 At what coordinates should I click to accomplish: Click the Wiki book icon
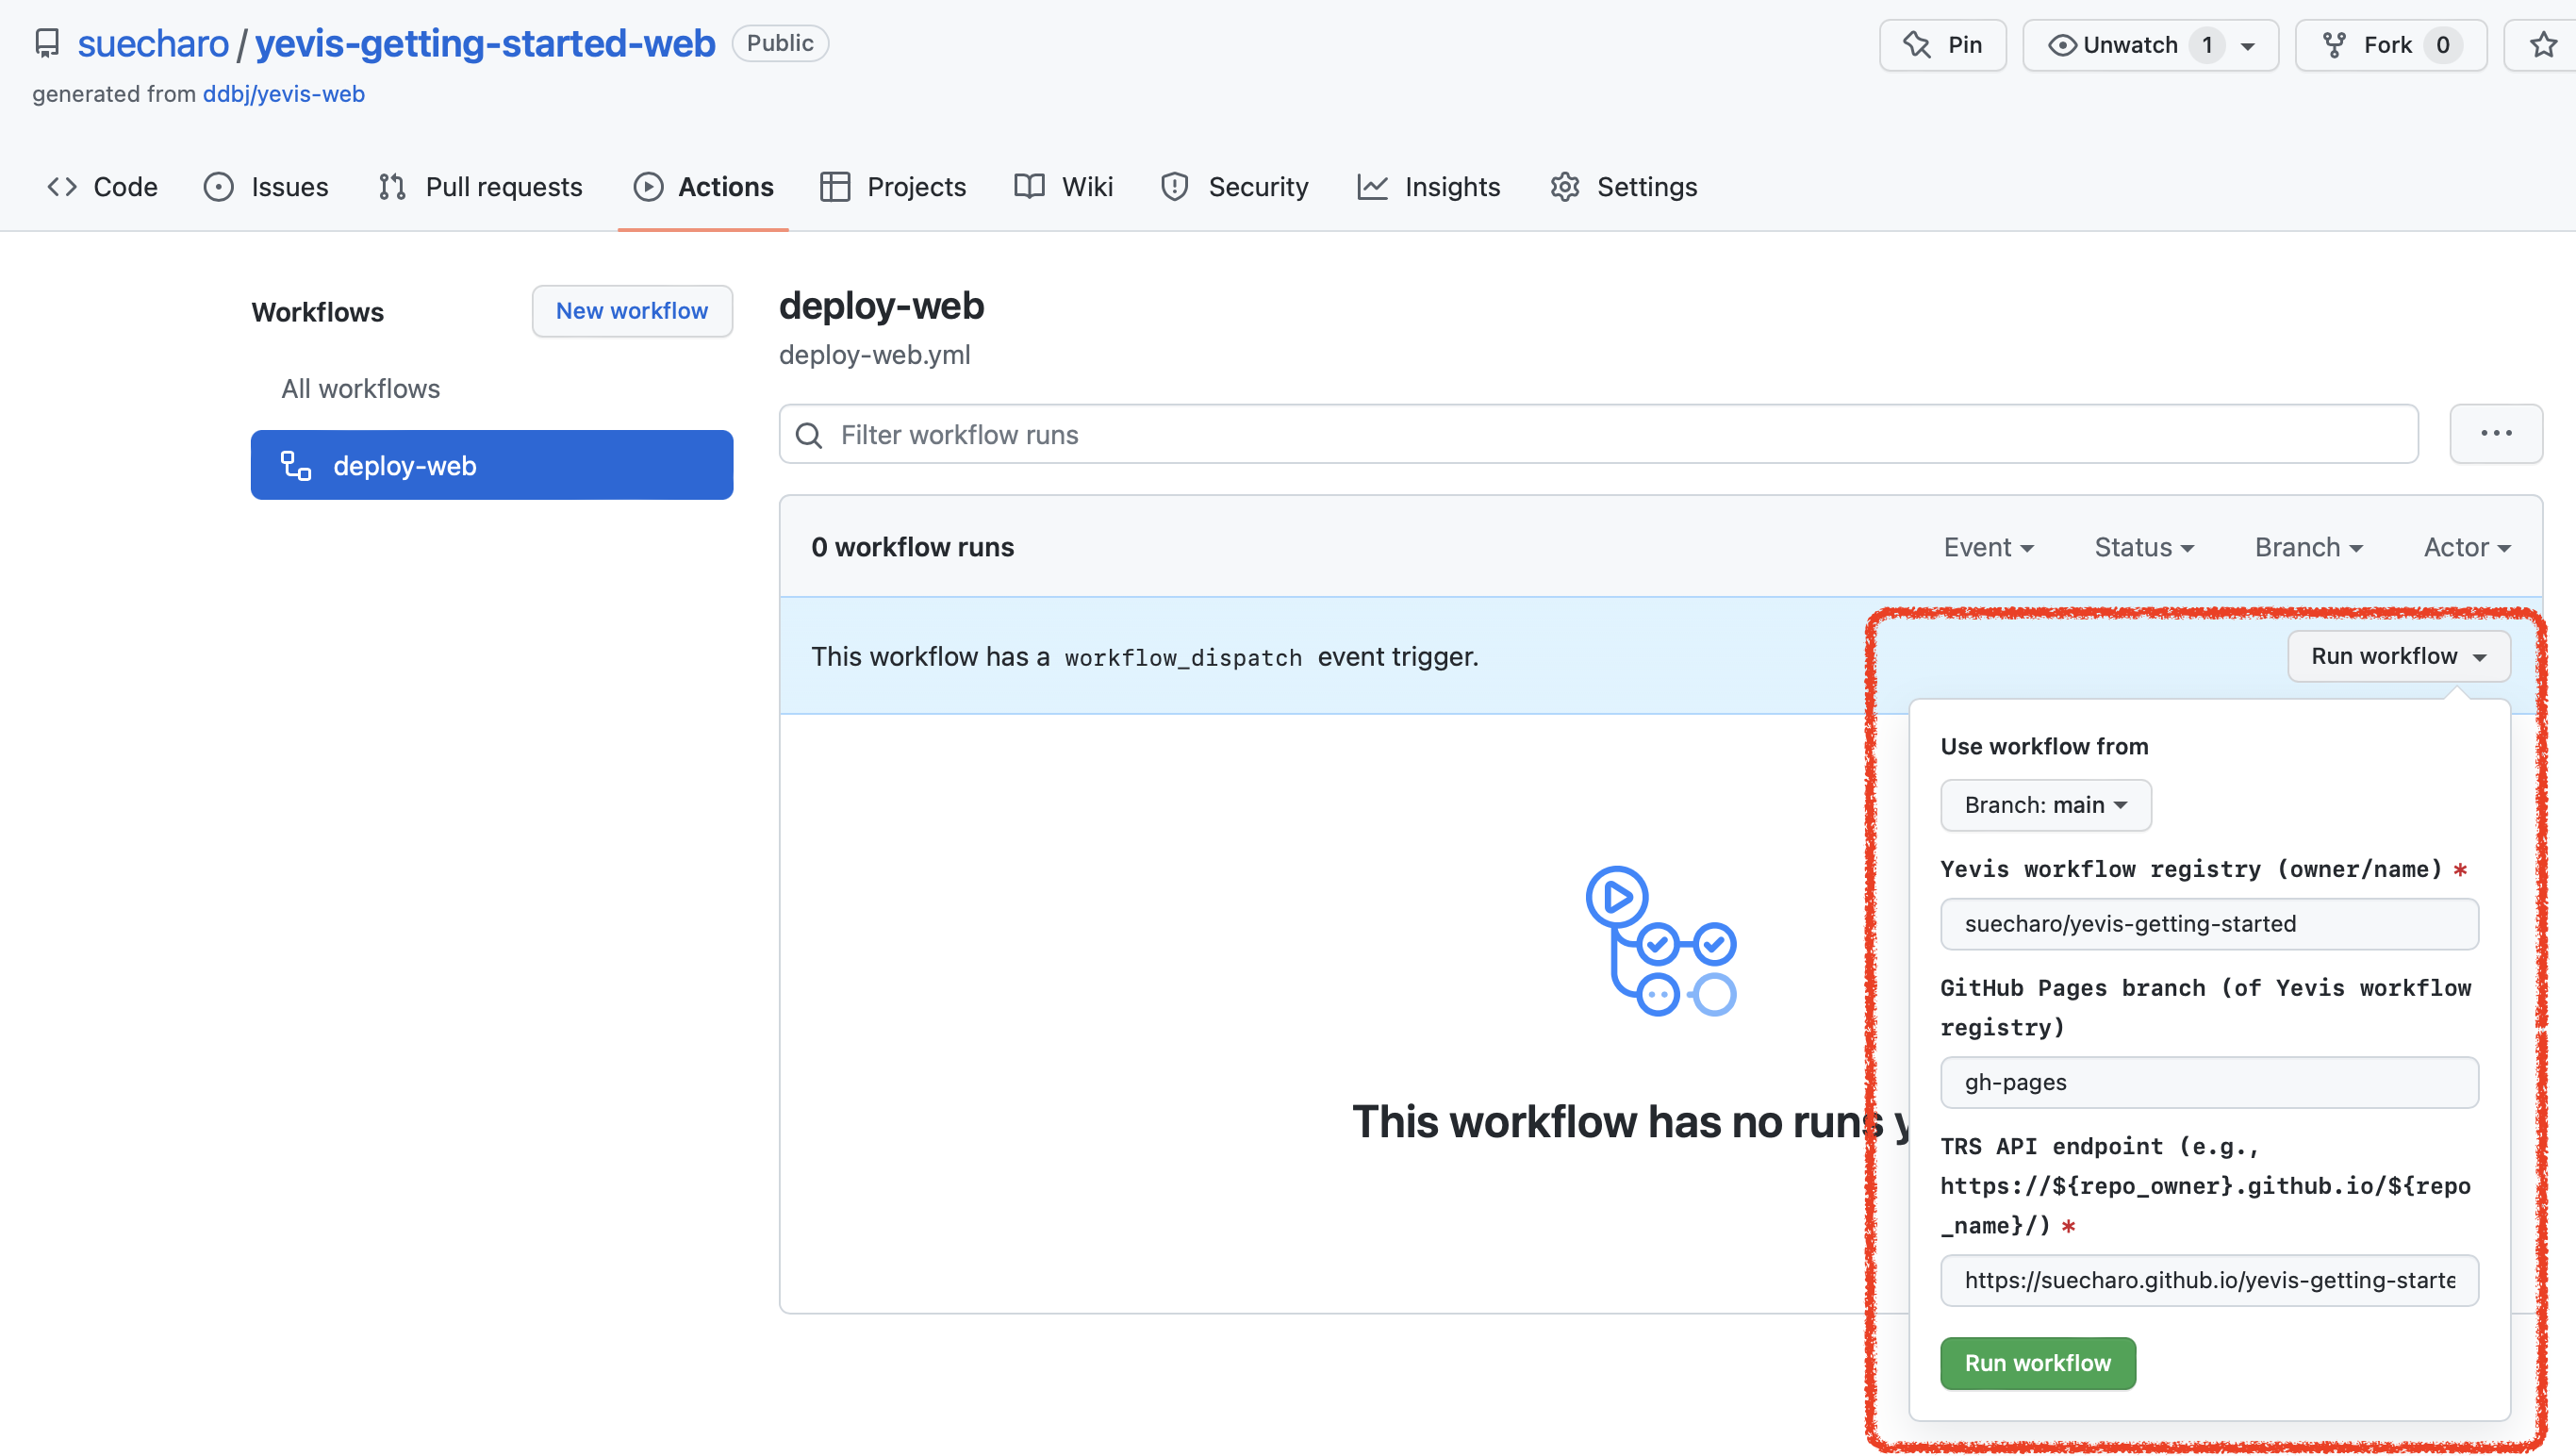click(1029, 187)
